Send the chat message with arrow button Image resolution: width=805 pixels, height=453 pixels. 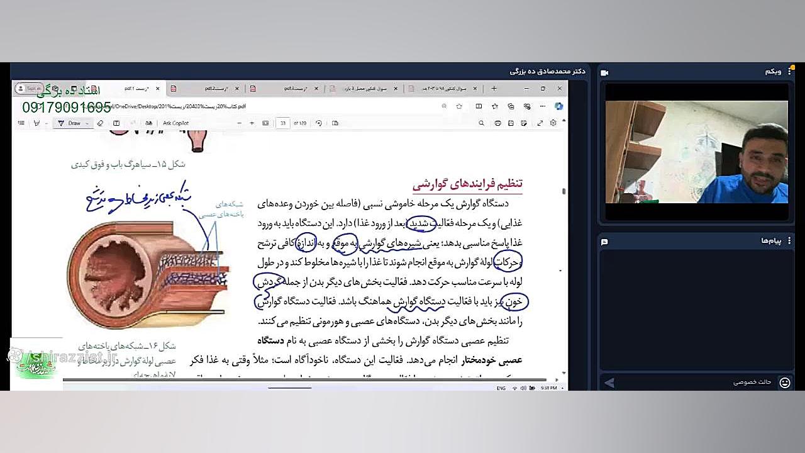tap(609, 383)
